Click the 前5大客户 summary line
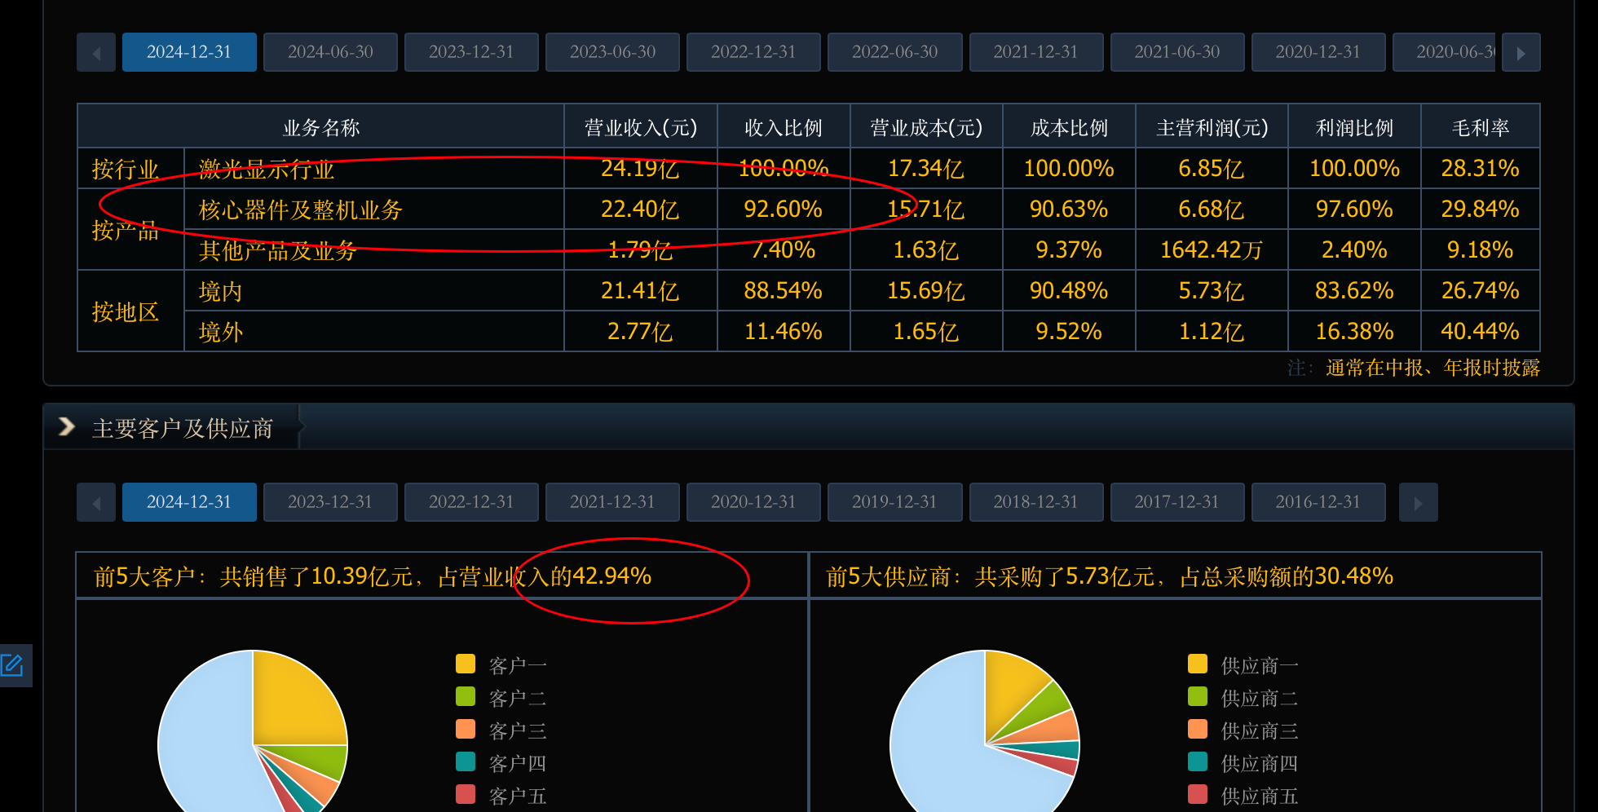The image size is (1598, 812). point(373,576)
